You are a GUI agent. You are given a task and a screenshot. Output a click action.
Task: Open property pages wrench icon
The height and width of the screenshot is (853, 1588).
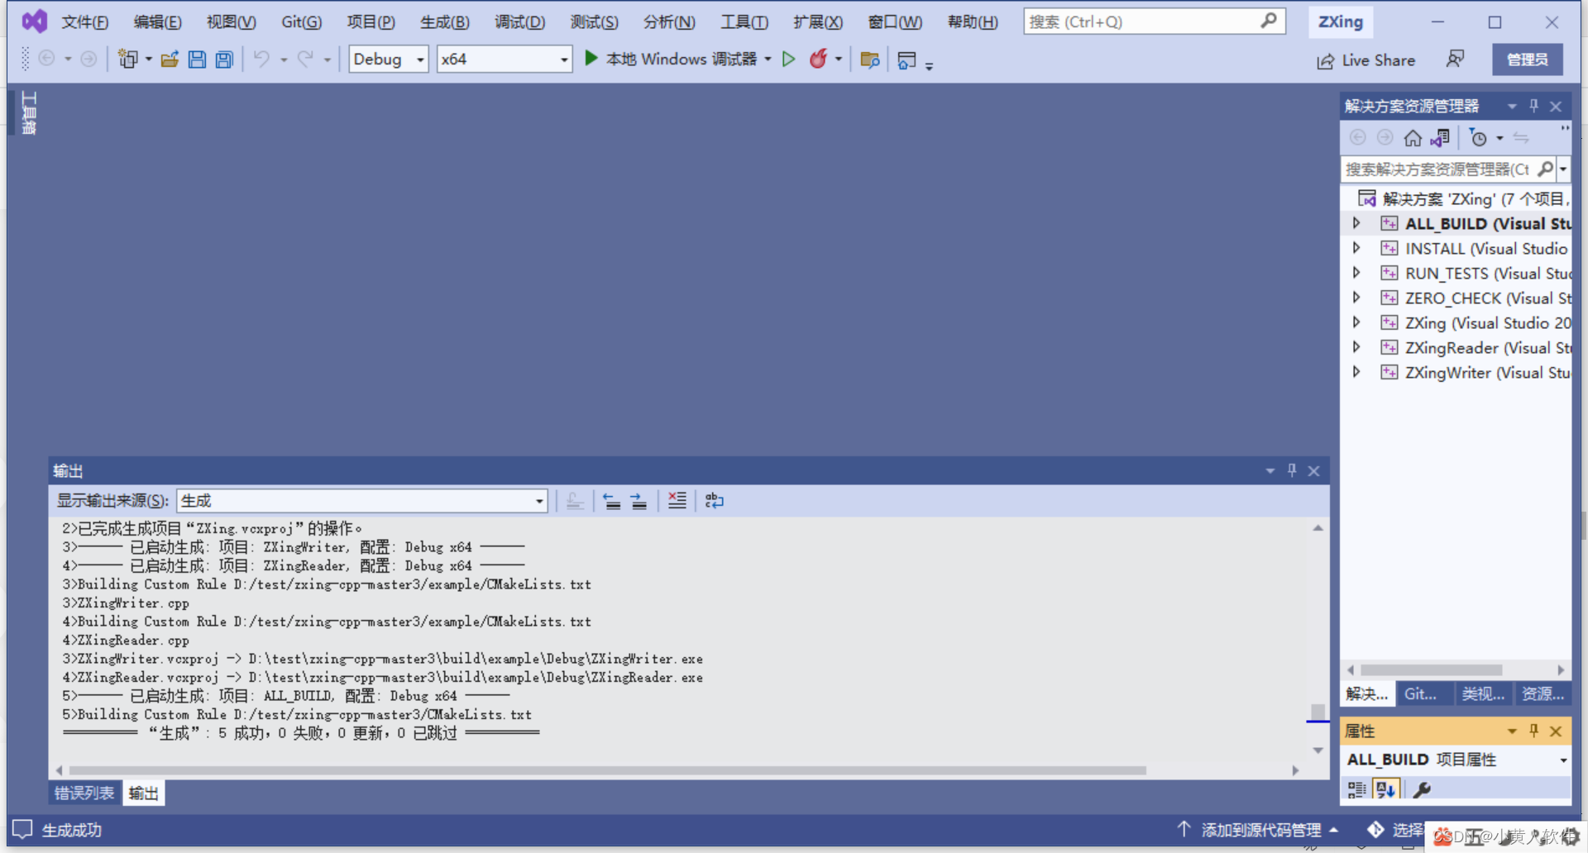coord(1422,789)
